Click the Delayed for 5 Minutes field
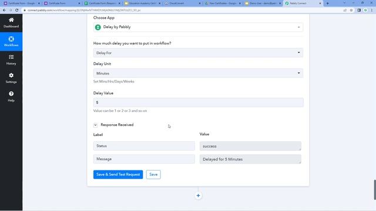 (x=250, y=159)
